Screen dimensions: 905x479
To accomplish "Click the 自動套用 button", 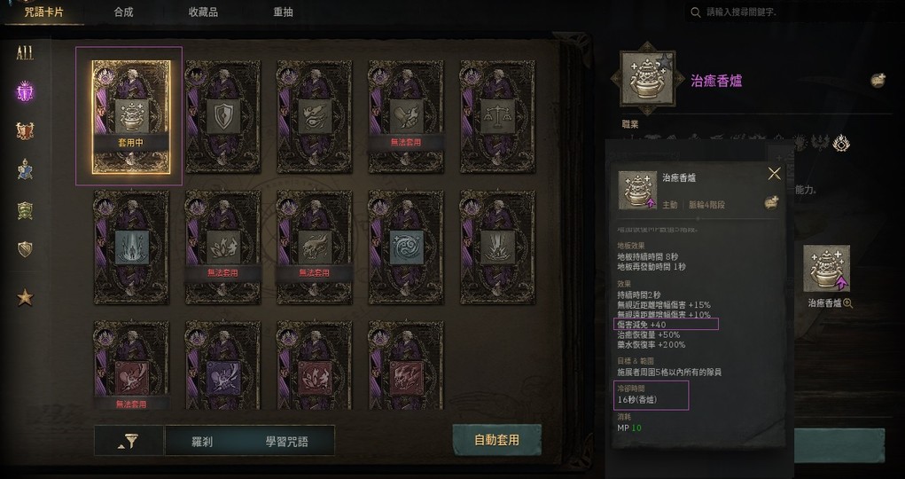I will (x=497, y=440).
